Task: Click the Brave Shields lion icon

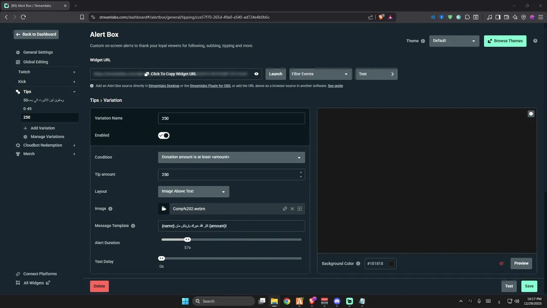Action: click(x=381, y=17)
